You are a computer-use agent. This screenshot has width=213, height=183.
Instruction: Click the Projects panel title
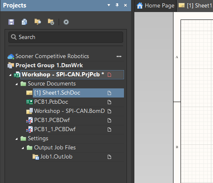tap(15, 5)
